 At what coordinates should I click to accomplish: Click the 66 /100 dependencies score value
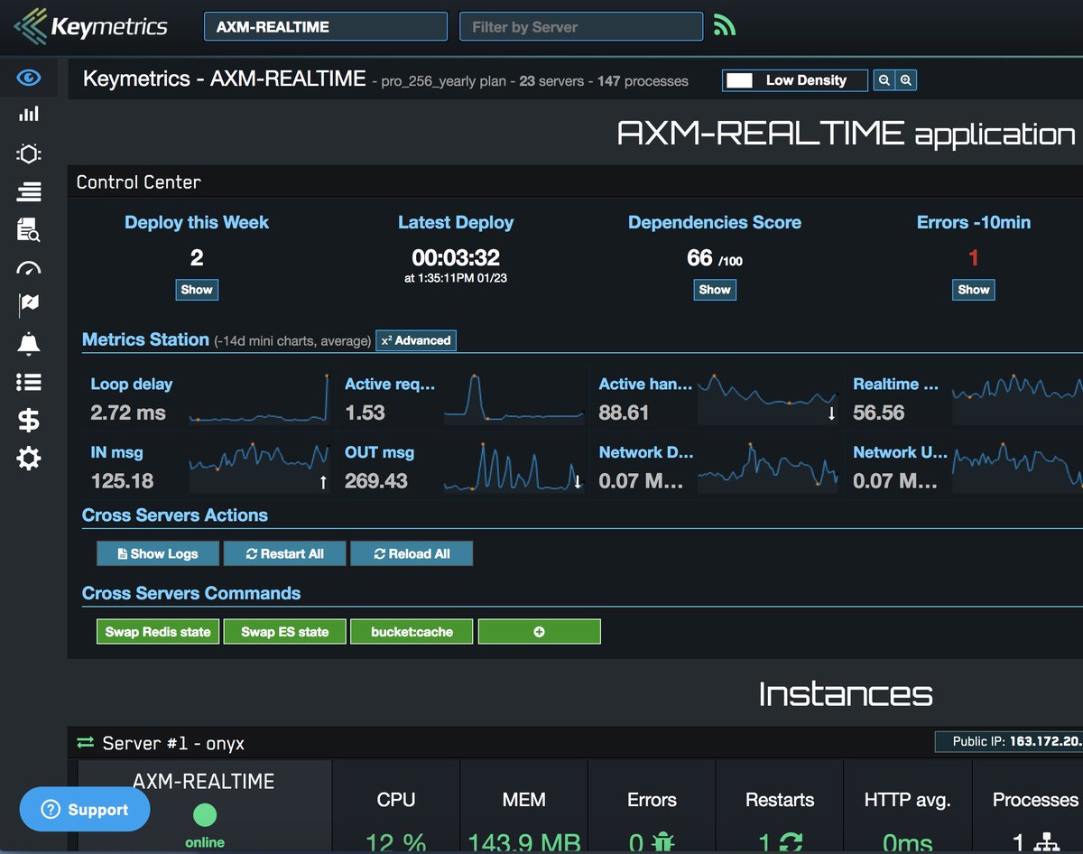pos(715,259)
